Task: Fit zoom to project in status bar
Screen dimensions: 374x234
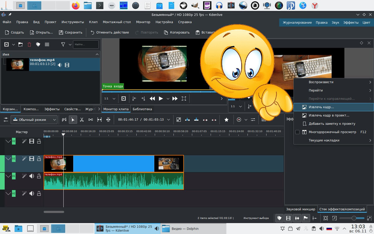Action: click(x=326, y=218)
